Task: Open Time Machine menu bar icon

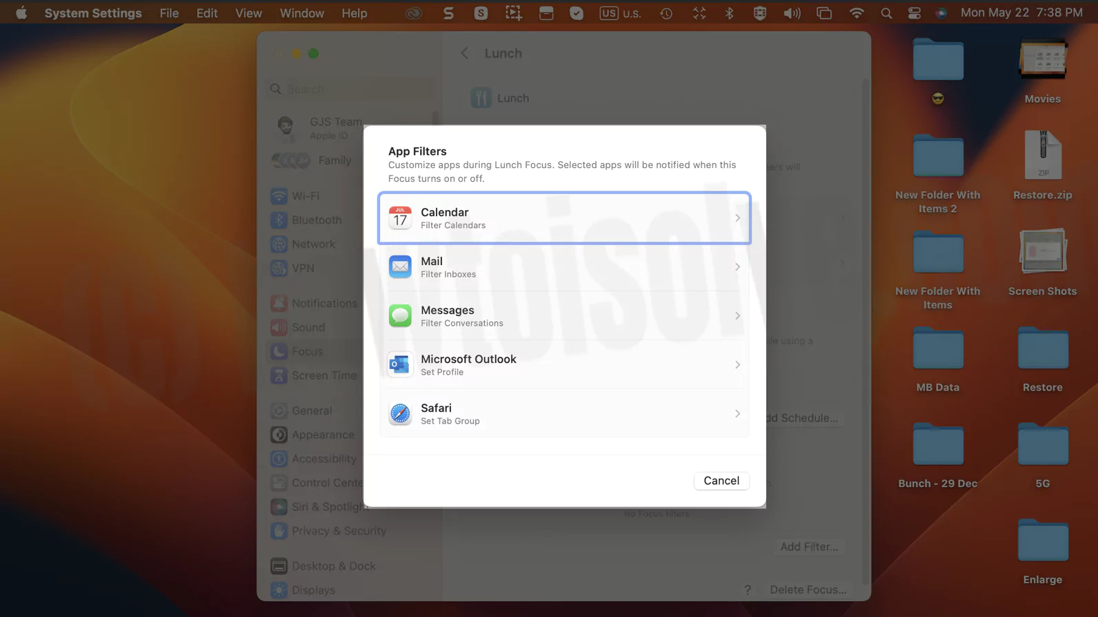Action: click(666, 12)
